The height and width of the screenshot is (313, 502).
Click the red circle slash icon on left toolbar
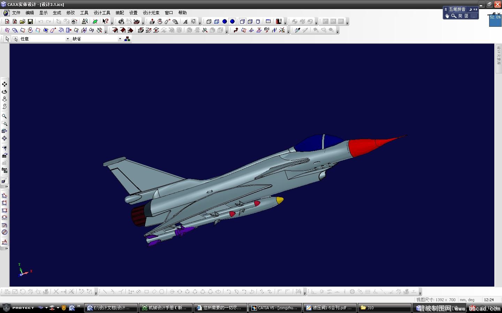click(x=4, y=232)
